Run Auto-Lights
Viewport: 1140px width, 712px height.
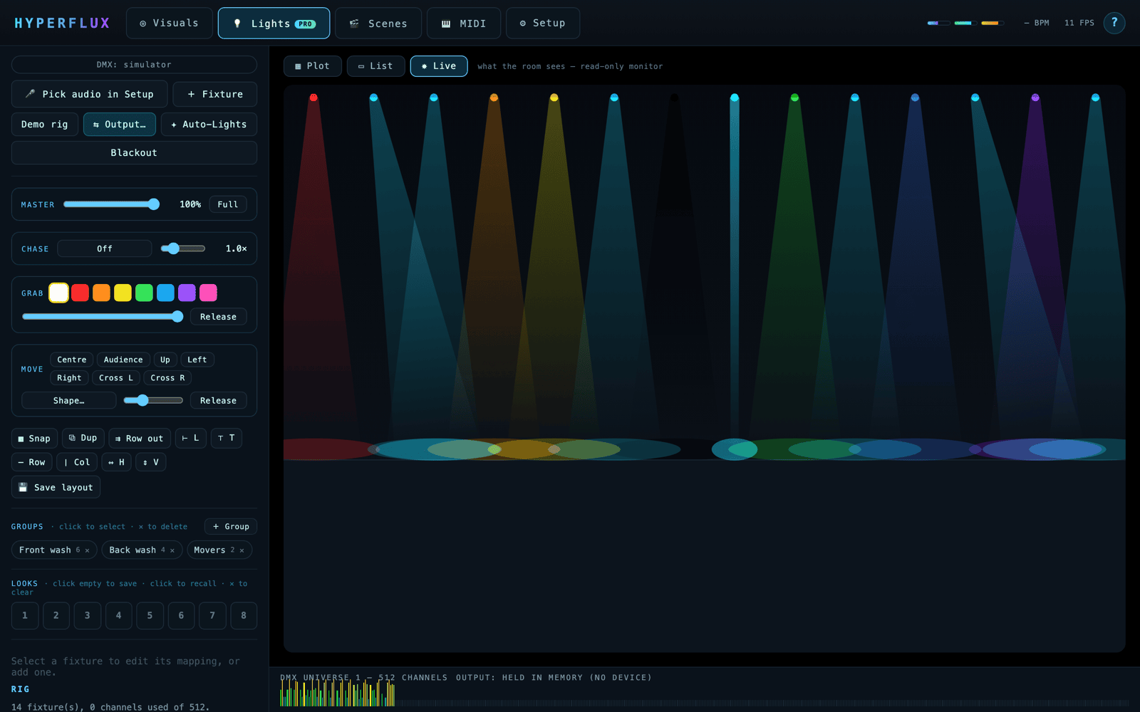(x=209, y=124)
